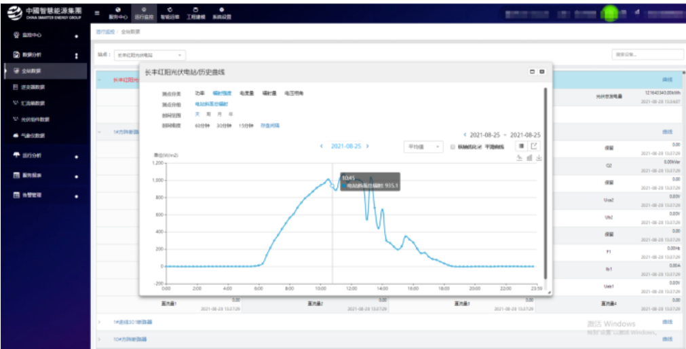Close the history curve dialog
Image resolution: width=686 pixels, height=349 pixels.
pyautogui.click(x=542, y=72)
